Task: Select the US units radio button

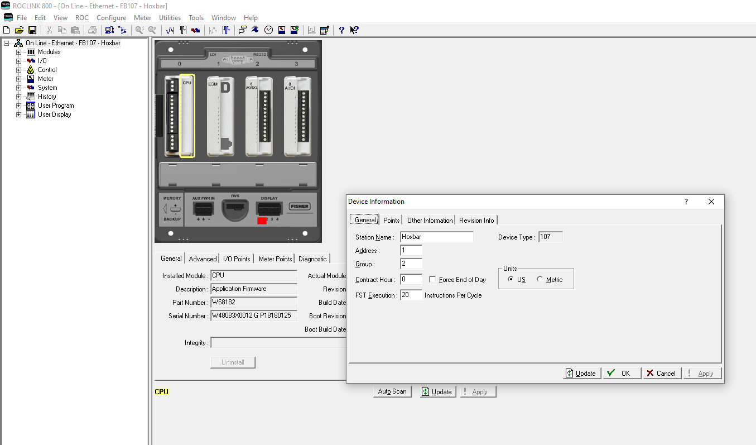Action: (x=511, y=280)
